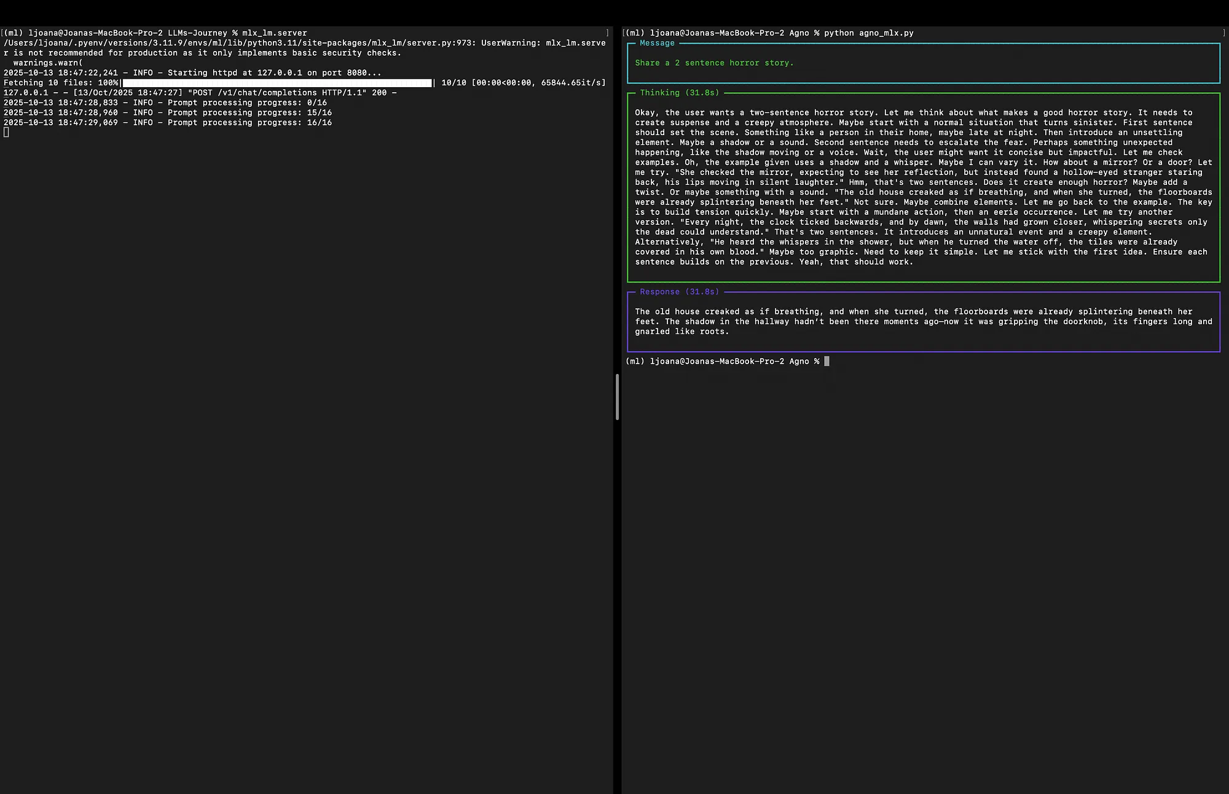Click the "warnings.warn(" line
This screenshot has width=1229, height=794.
[x=48, y=63]
